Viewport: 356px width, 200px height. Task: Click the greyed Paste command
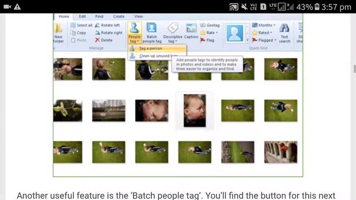[x=78, y=41]
